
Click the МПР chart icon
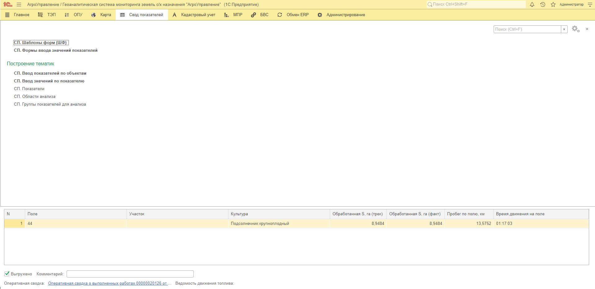(x=227, y=15)
